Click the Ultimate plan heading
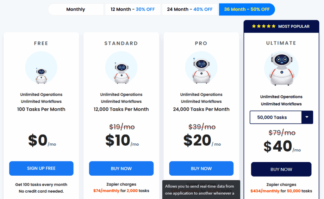This screenshot has width=324, height=199. [x=281, y=43]
